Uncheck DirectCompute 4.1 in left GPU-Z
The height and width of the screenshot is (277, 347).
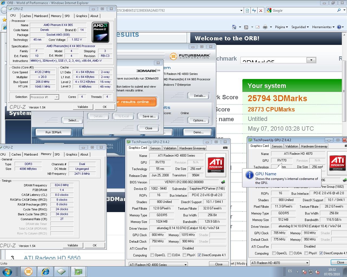200,255
